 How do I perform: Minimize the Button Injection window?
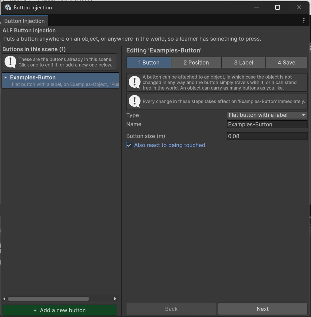[256, 8]
